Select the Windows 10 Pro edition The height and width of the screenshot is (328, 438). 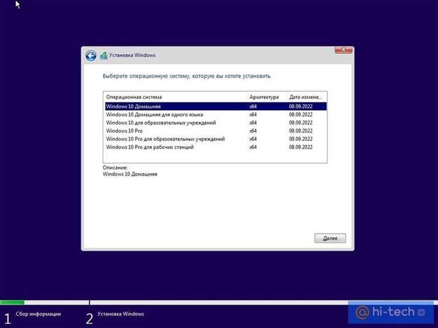tap(215, 131)
